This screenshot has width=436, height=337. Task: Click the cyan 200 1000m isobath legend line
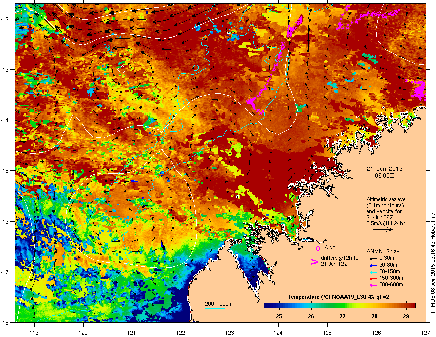(215, 308)
